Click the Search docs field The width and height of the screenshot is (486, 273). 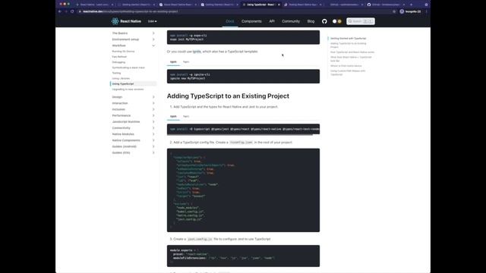pyautogui.click(x=361, y=21)
